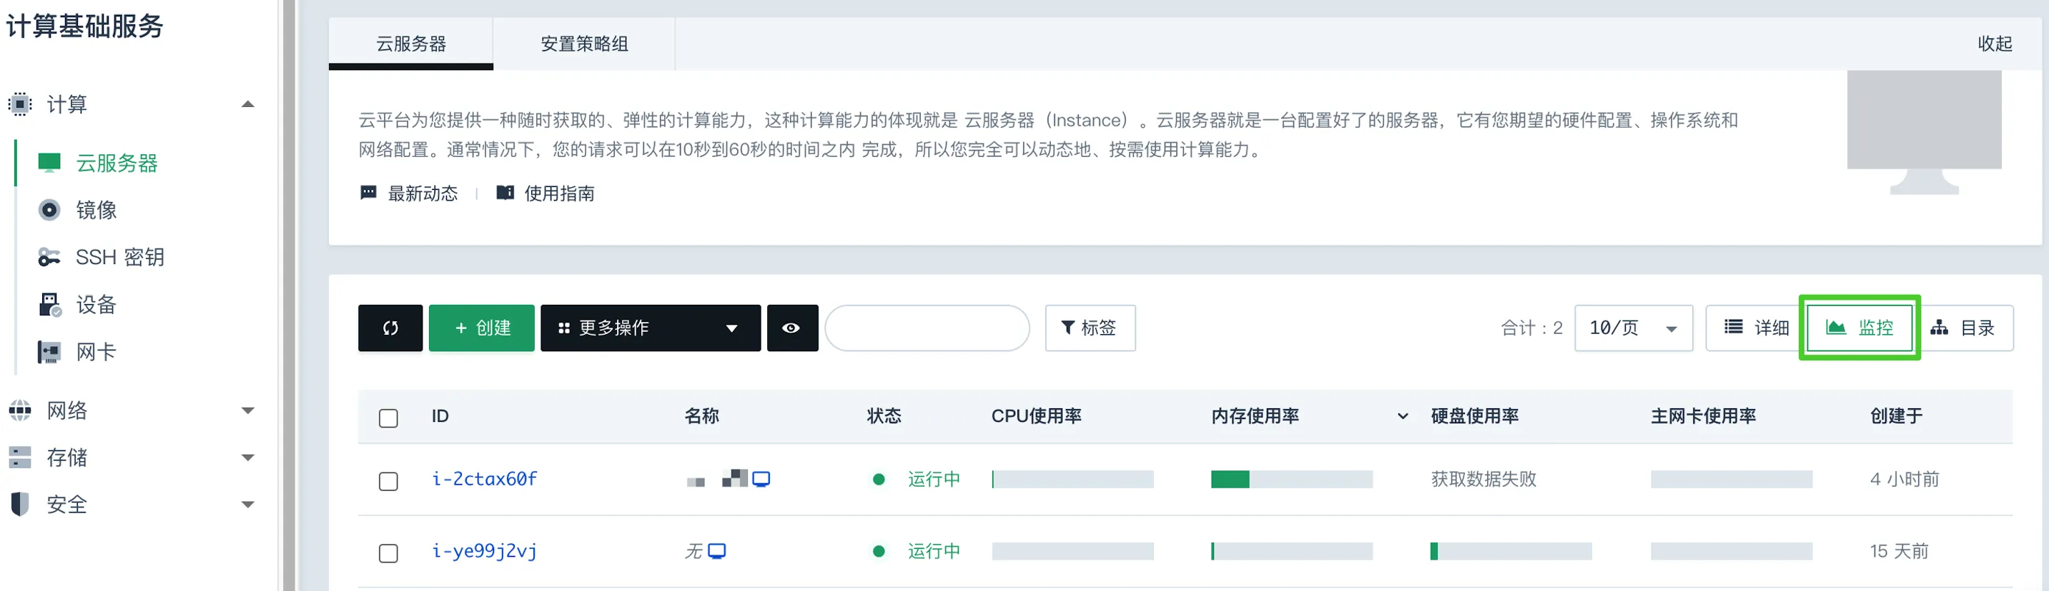
Task: Click the CPU usage bar for i-2ctax60f
Action: [1072, 479]
